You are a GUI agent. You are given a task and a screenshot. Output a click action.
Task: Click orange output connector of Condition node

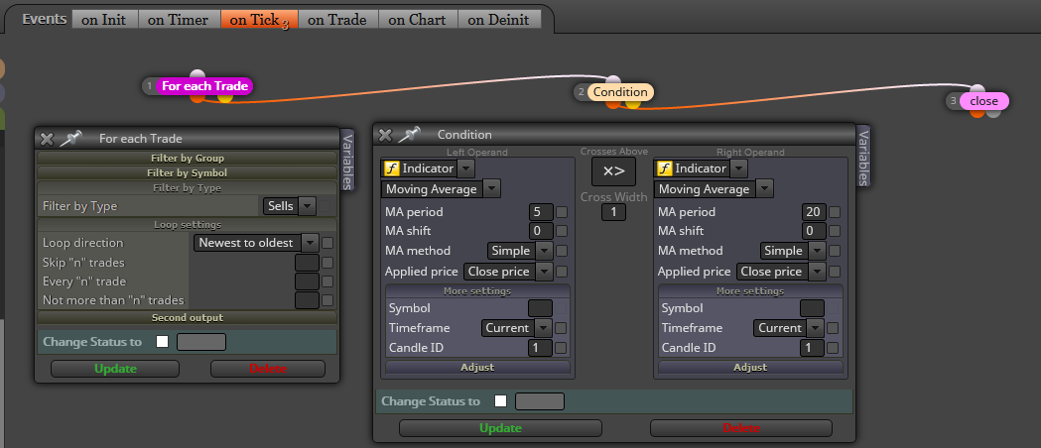point(612,103)
